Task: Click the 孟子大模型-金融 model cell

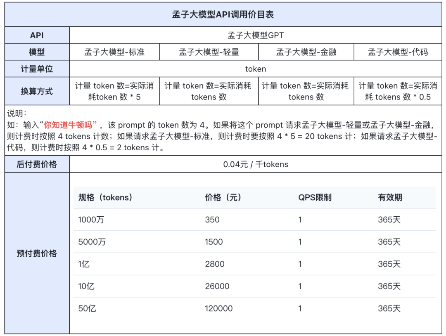Action: click(x=306, y=52)
